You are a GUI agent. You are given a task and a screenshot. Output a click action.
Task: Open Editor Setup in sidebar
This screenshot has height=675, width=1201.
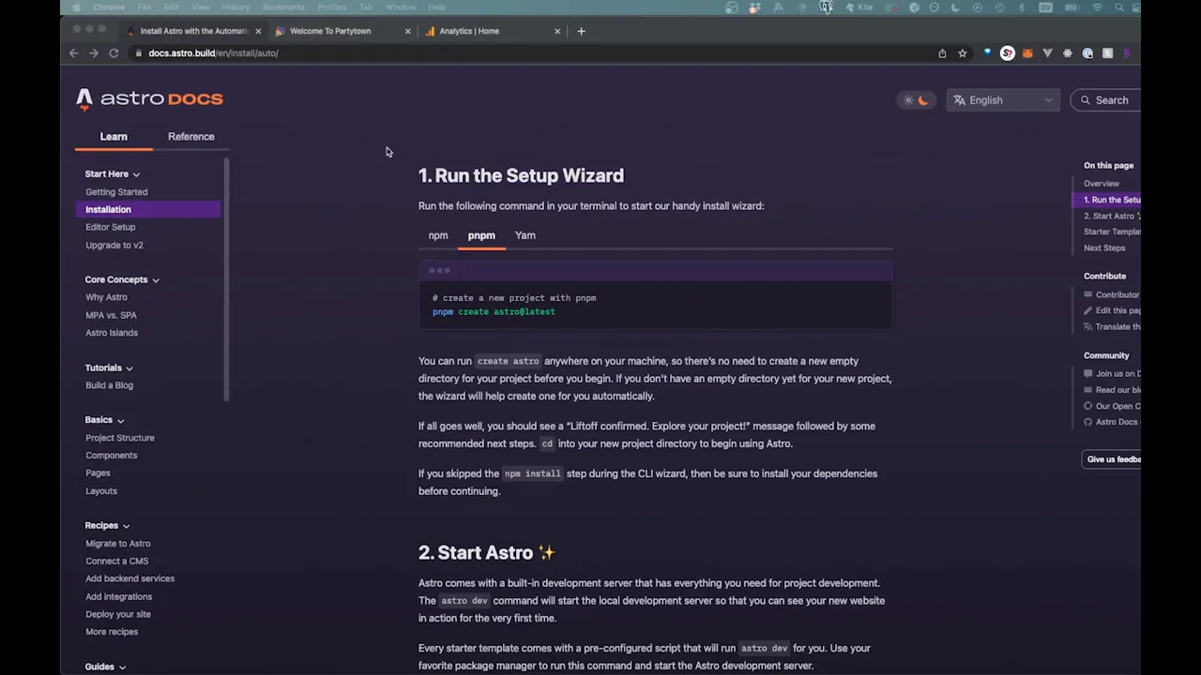(110, 227)
